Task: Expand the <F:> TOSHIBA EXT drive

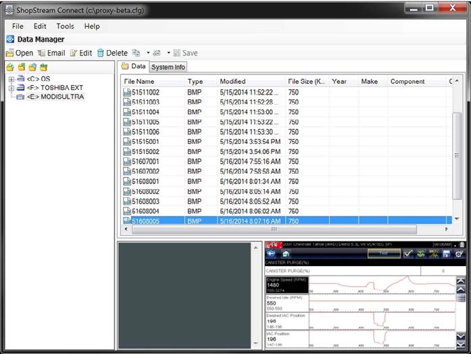Action: [x=11, y=88]
